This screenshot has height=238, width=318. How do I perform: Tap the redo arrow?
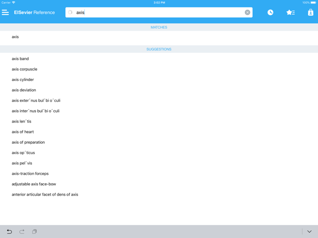pos(22,231)
